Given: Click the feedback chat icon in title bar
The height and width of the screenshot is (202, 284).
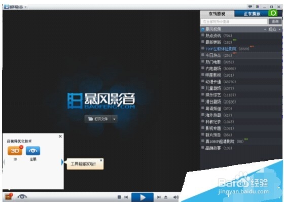Looking at the screenshot, I should [250, 7].
